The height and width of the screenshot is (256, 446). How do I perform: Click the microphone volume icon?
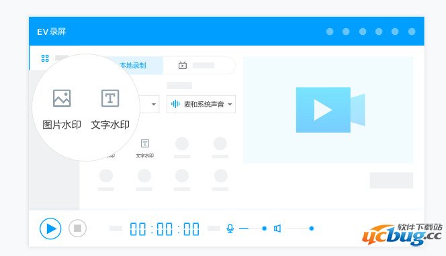tap(230, 228)
